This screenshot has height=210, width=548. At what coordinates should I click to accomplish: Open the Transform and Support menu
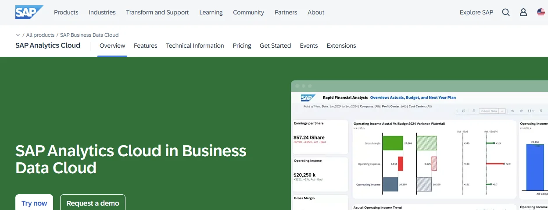point(158,12)
